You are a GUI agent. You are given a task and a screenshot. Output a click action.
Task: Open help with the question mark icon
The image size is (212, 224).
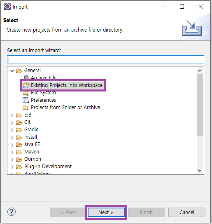coord(12,212)
